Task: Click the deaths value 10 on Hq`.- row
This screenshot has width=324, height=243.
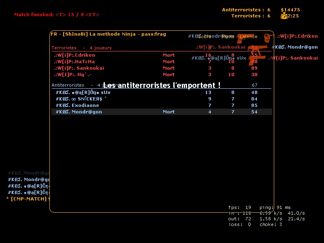Action: point(231,75)
